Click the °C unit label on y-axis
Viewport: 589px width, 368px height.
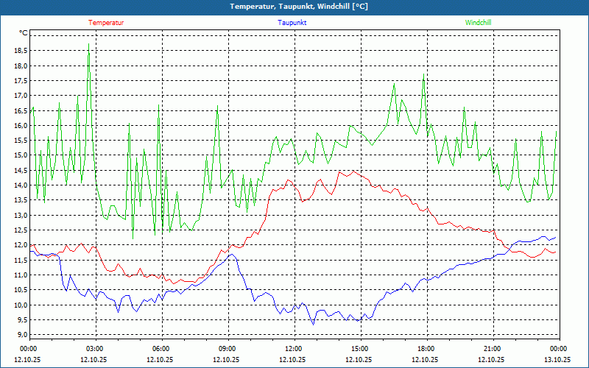click(x=24, y=34)
